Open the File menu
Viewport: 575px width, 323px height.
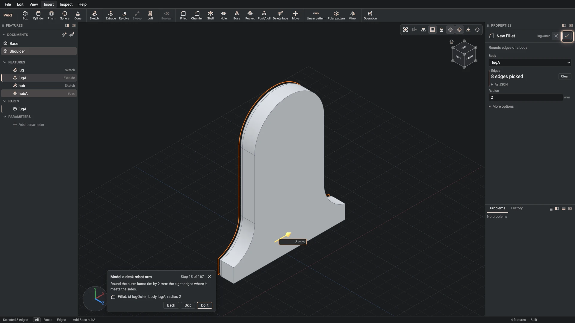point(8,4)
